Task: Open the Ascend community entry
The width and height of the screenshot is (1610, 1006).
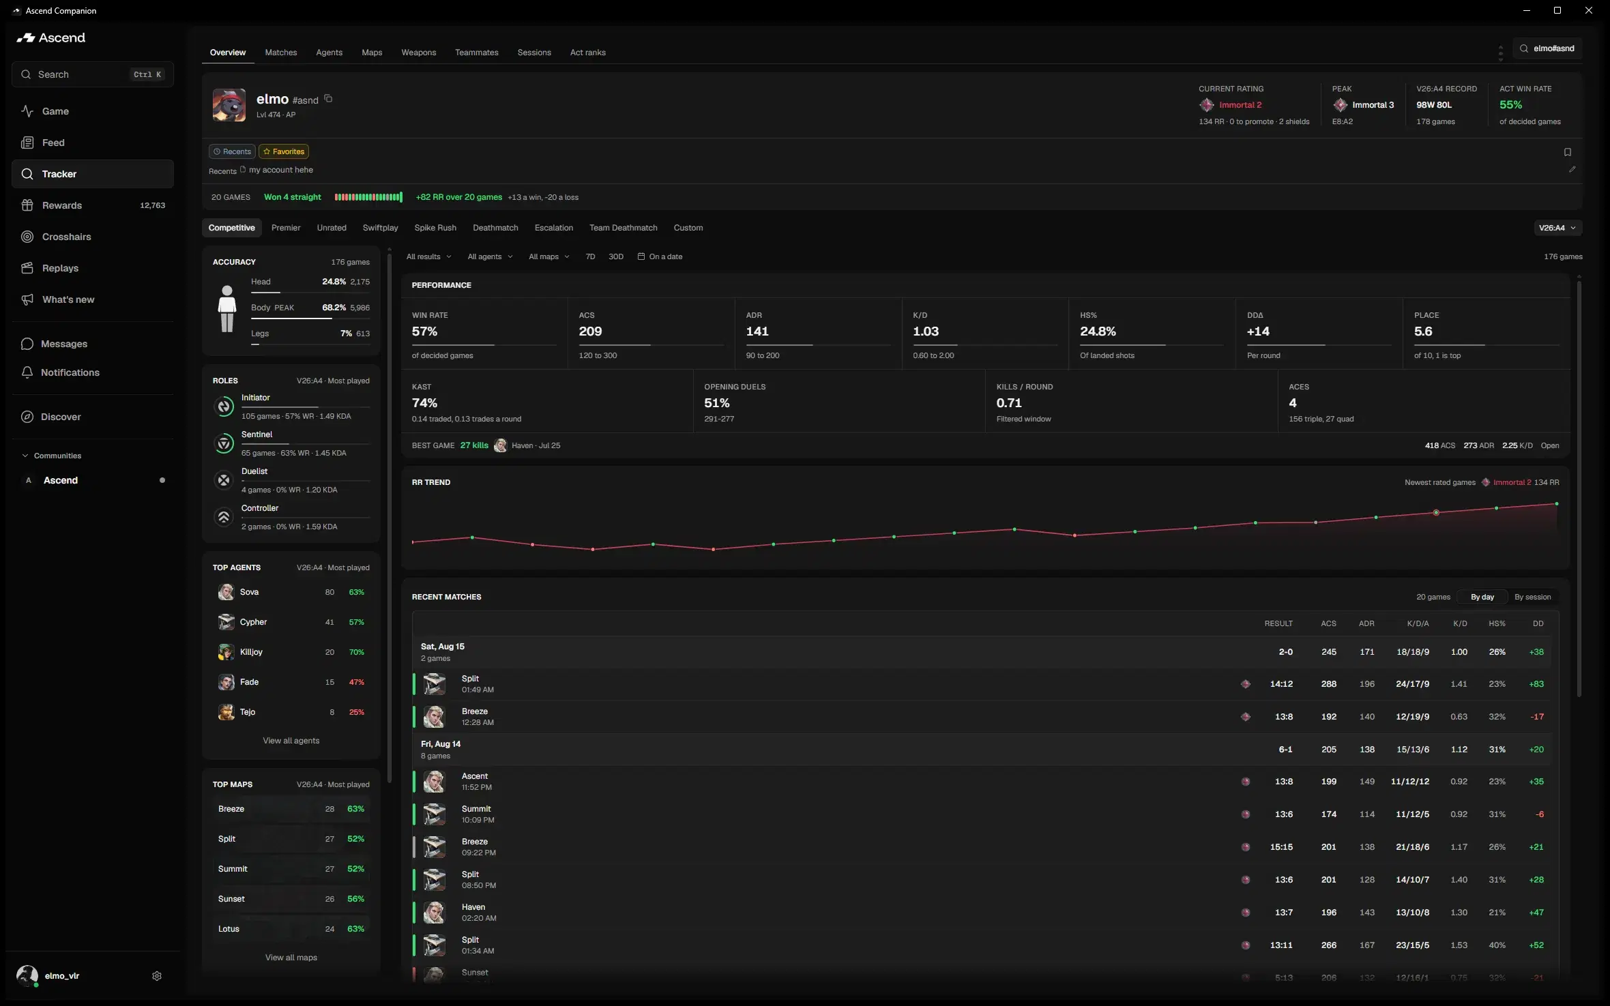Action: coord(93,480)
